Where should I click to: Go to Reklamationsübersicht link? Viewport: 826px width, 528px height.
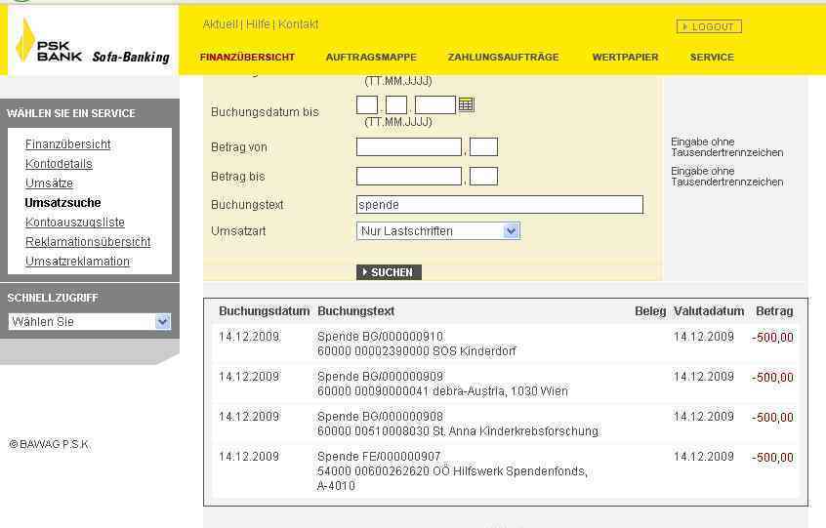(x=88, y=242)
